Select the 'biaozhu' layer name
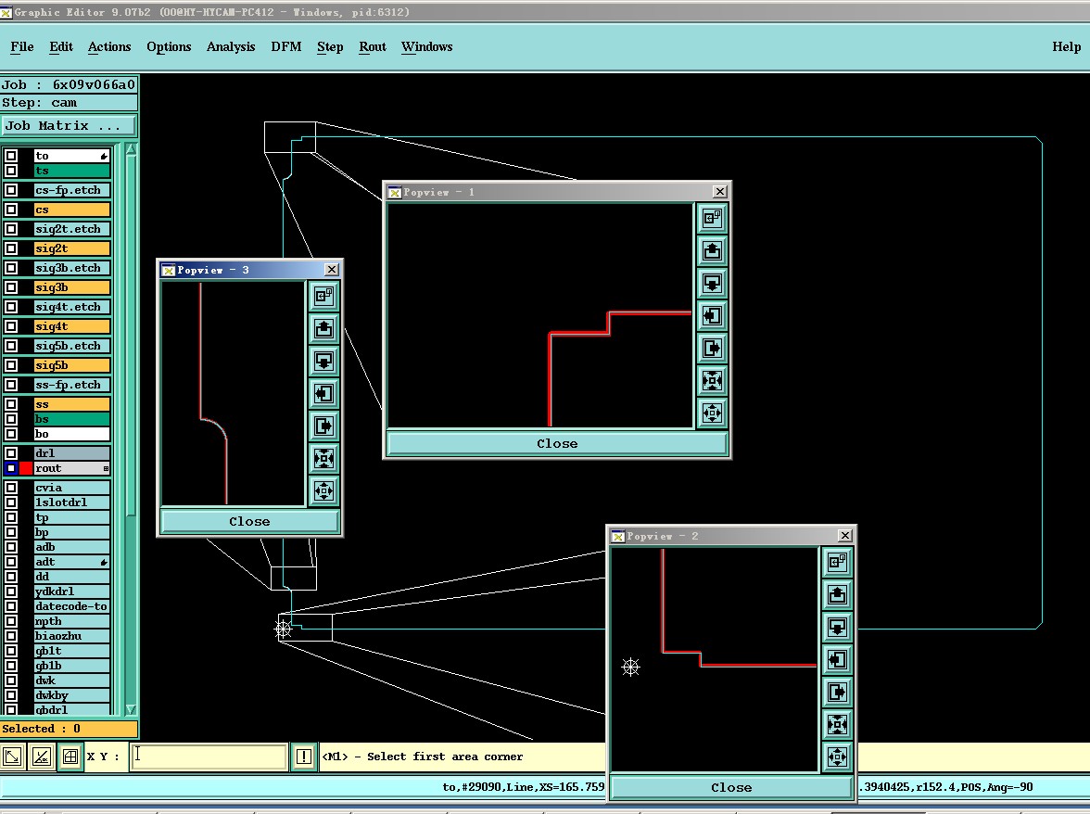Screen dimensions: 1090x814 71,636
